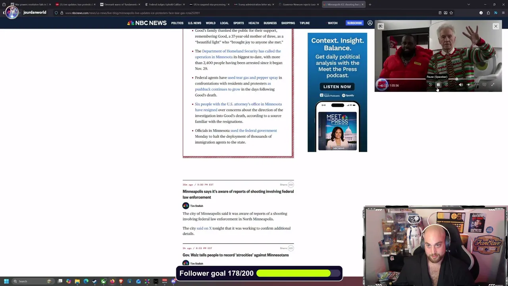
Task: Open the browser application menu
Action: (x=503, y=13)
